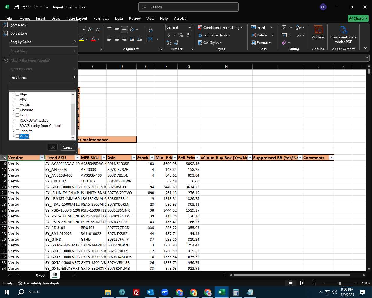Check the Algo filter checkbox

(x=17, y=94)
